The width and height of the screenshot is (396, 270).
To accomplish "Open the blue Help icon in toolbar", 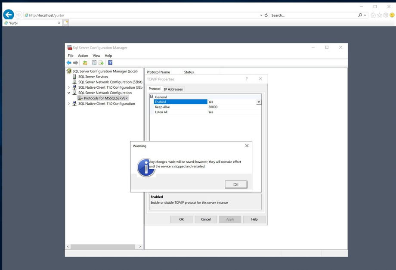I will click(x=110, y=63).
